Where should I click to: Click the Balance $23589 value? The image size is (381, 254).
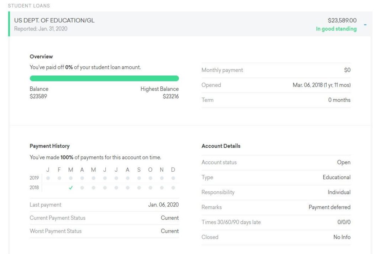38,96
